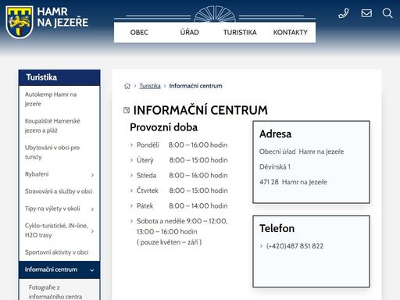Open Cyklo-turistické, IN-line, H2O trasy link
This screenshot has height=300, width=400.
point(56,230)
